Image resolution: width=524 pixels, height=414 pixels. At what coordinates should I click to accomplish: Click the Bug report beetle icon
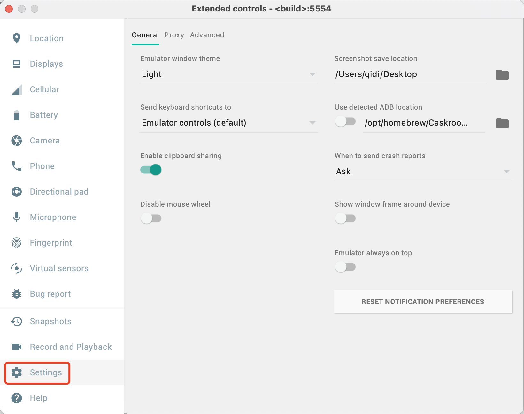point(17,294)
